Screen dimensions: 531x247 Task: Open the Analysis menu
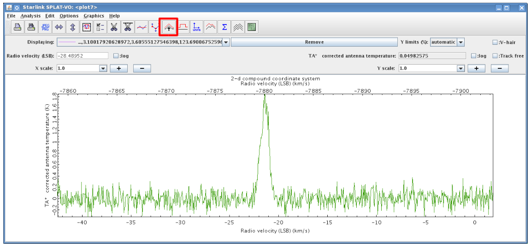coord(30,16)
